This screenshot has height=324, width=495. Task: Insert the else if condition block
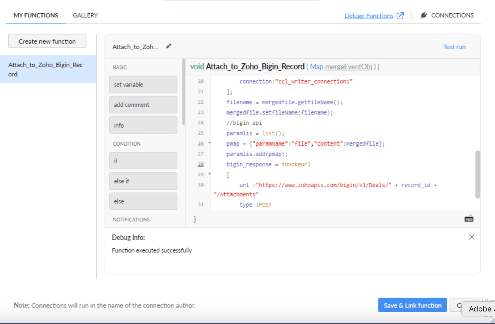143,181
